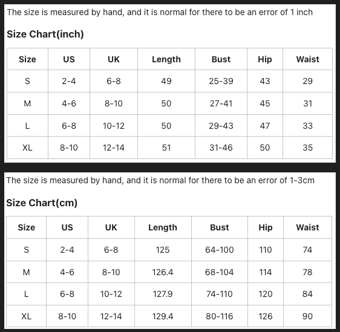Click hip value 114 for size M
The width and height of the screenshot is (340, 332).
(266, 272)
